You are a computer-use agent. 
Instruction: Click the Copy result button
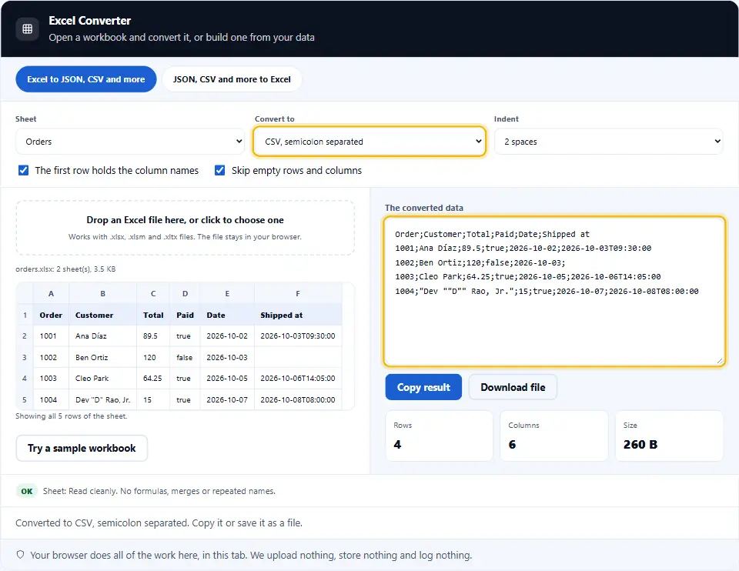[423, 387]
